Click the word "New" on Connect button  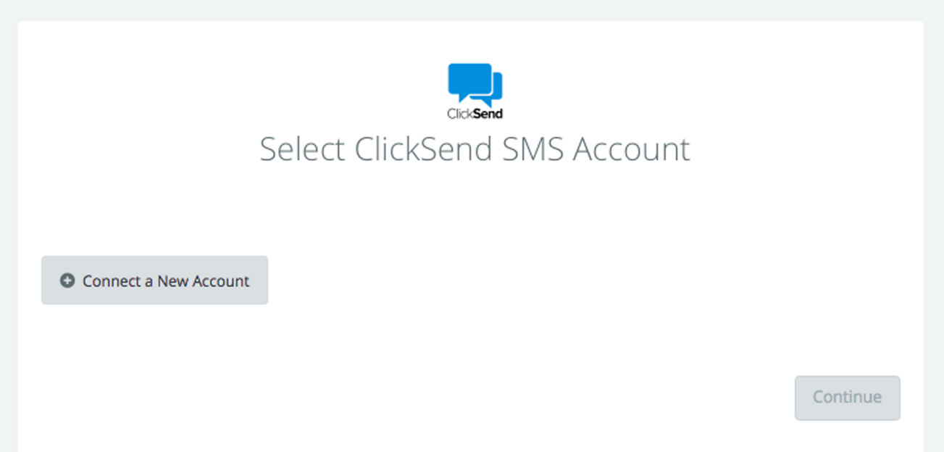[x=172, y=281]
